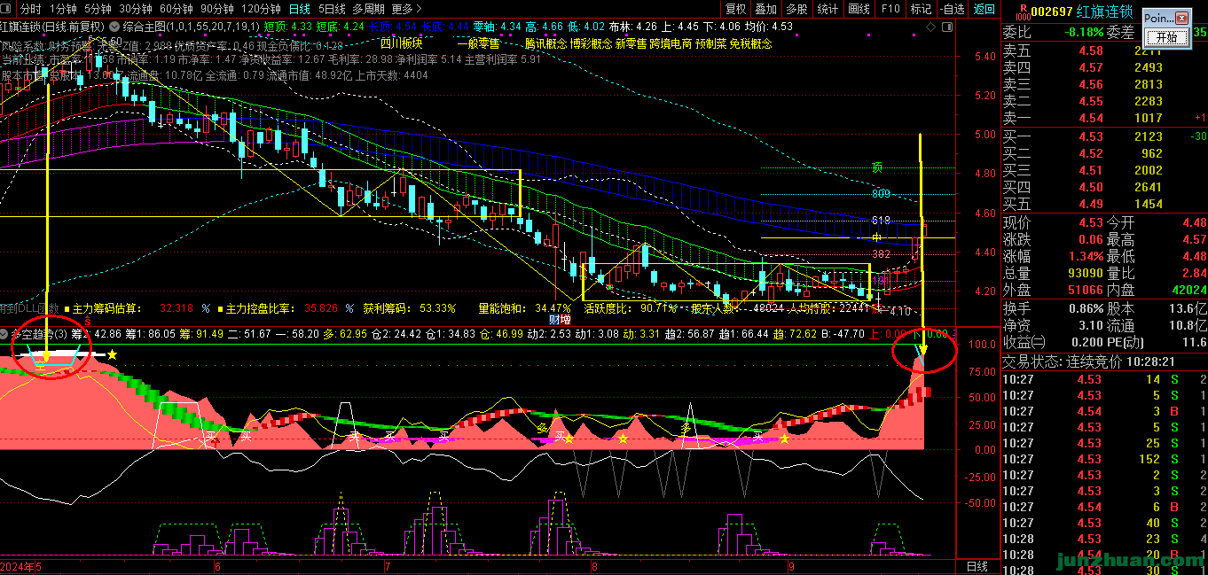Click the 2024年5 date axis label
The width and height of the screenshot is (1208, 575).
coord(21,566)
